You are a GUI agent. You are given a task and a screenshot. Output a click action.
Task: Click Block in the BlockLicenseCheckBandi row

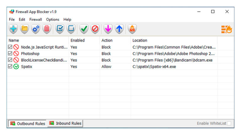(x=106, y=60)
